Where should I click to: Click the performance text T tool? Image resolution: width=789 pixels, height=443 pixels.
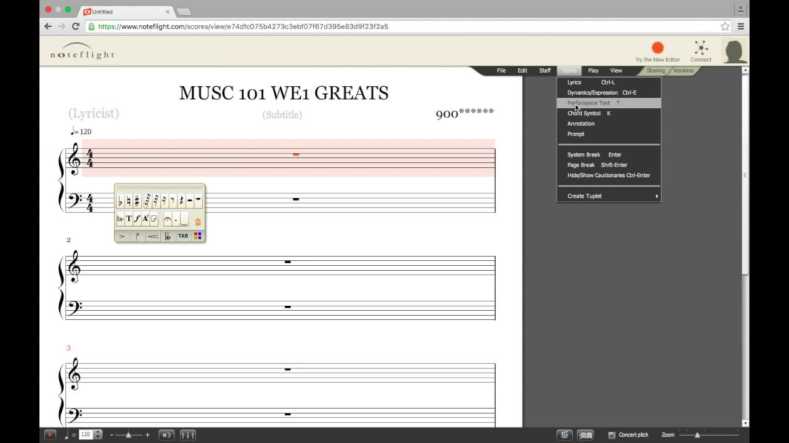tap(129, 219)
